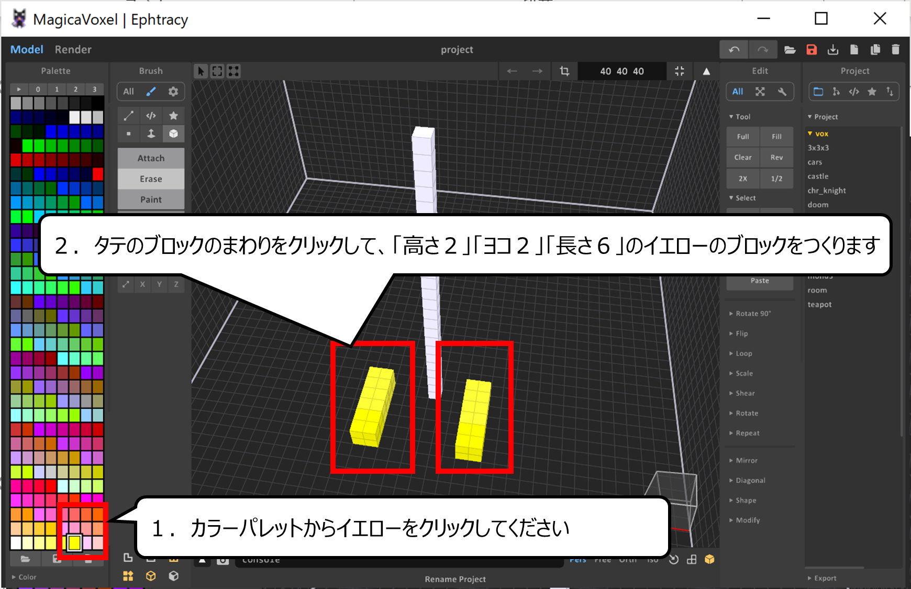Viewport: 911px width, 589px height.
Task: Duplicate the current model
Action: click(875, 50)
